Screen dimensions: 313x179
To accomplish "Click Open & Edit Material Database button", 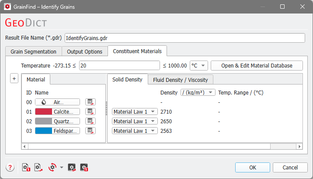I will (x=257, y=65).
